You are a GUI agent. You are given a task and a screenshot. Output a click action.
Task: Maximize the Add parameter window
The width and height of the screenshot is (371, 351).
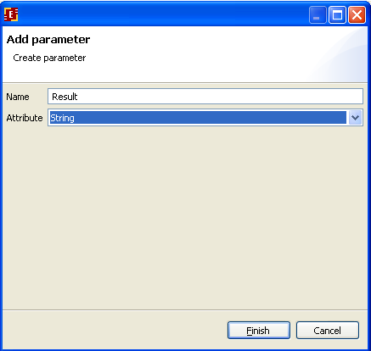[337, 15]
